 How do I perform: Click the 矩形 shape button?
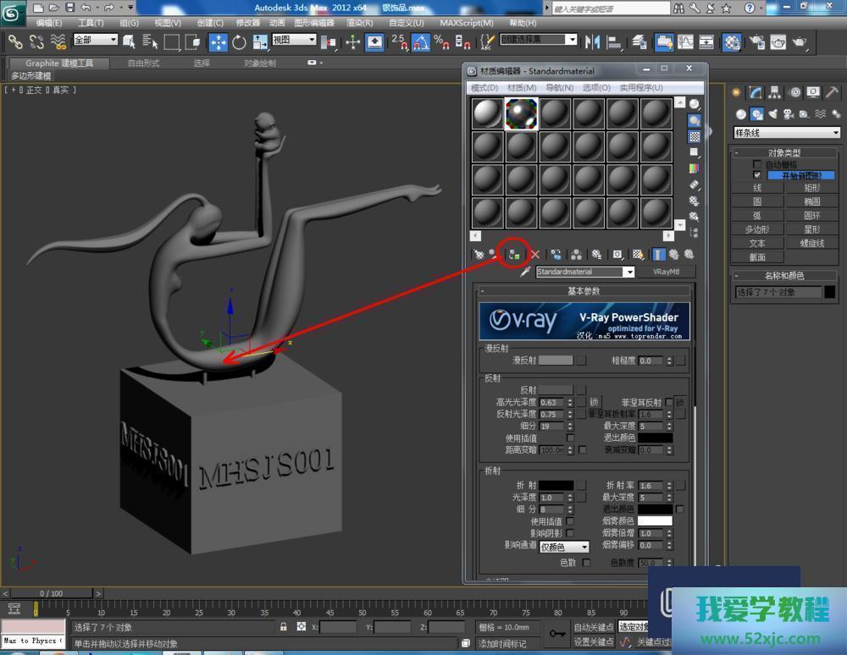811,188
